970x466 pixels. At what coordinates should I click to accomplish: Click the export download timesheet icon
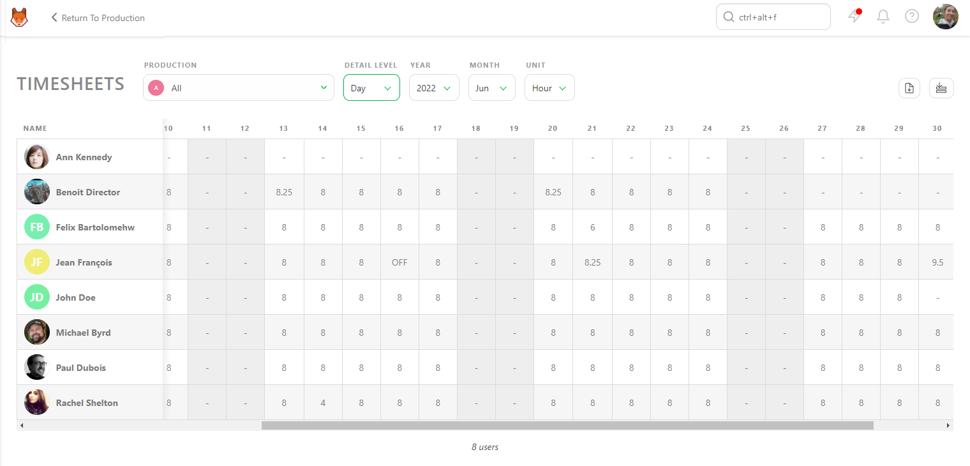909,88
